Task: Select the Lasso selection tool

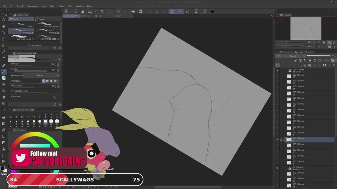Action: click(4, 45)
